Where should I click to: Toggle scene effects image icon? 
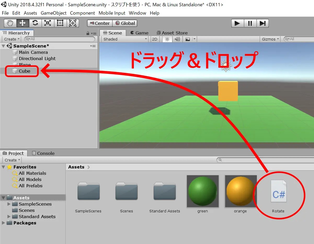pyautogui.click(x=187, y=39)
